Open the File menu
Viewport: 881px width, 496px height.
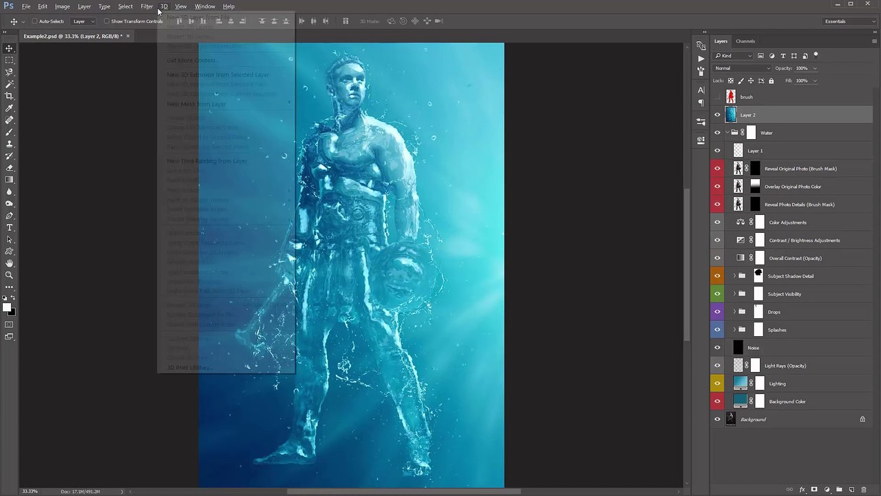25,6
